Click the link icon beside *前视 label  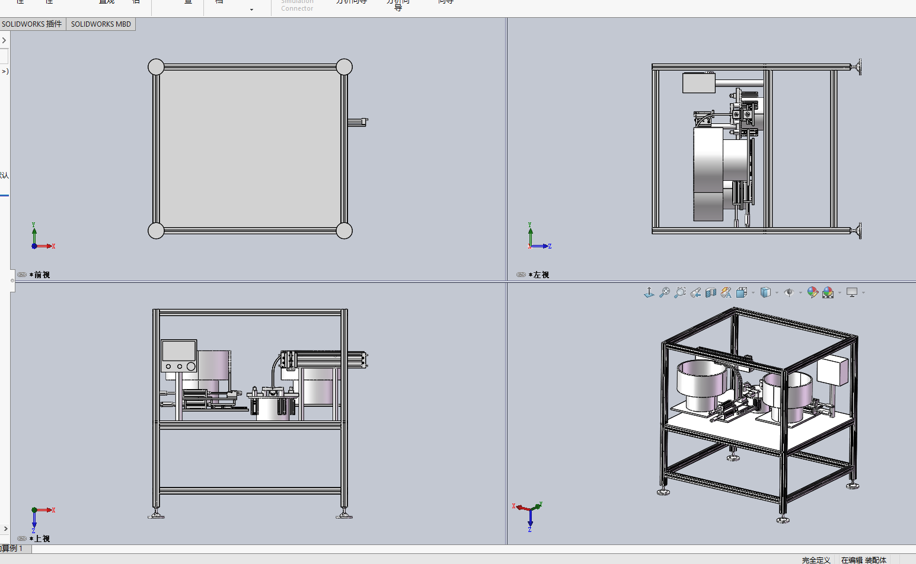coord(22,275)
